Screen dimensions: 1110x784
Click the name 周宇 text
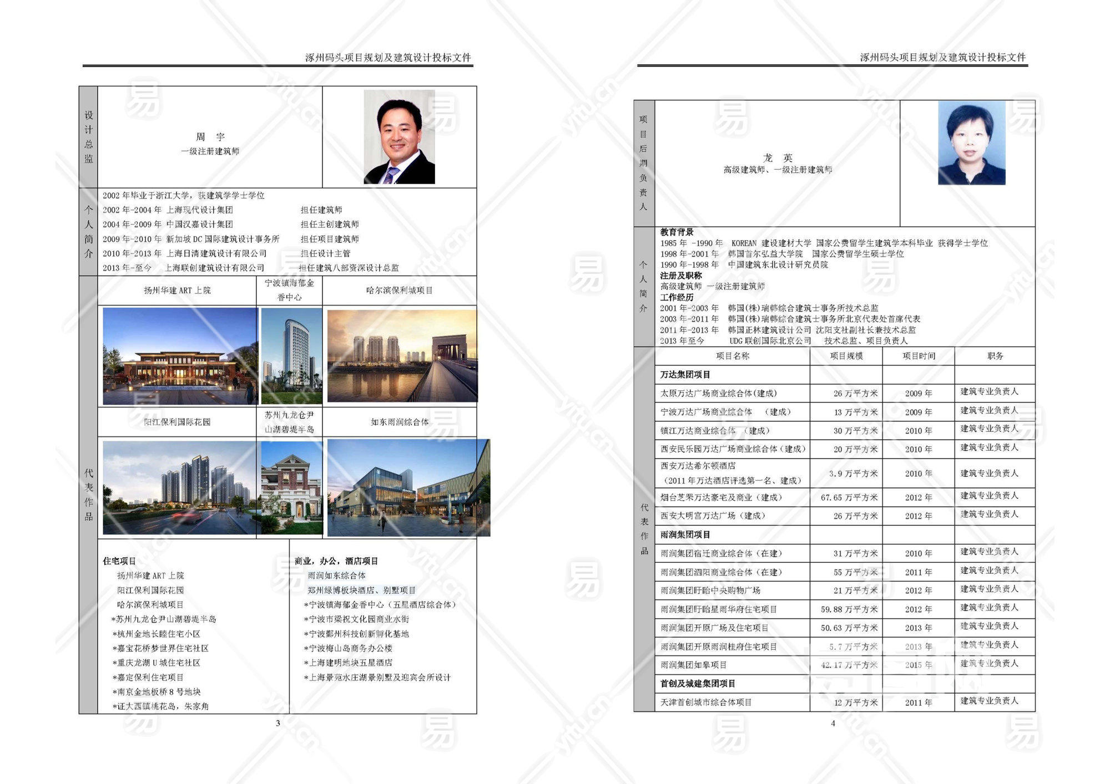tap(210, 137)
